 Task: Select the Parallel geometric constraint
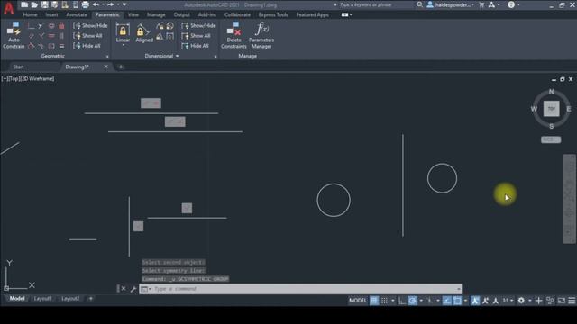(x=31, y=36)
